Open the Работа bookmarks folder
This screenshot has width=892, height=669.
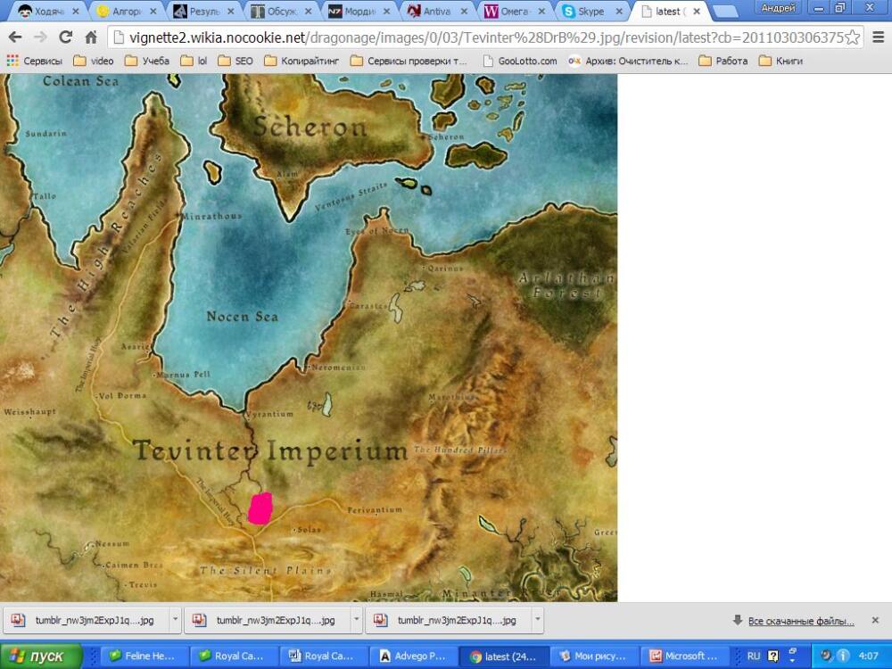click(x=723, y=61)
